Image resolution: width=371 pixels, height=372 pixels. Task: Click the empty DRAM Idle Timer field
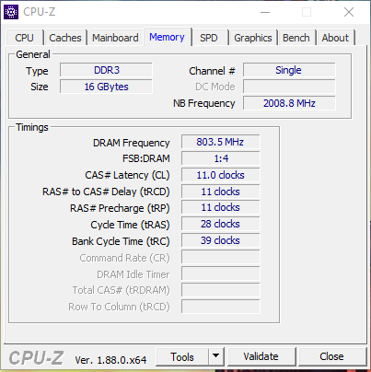220,273
